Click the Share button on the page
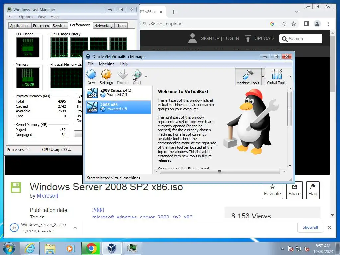The width and height of the screenshot is (340, 255). [295, 190]
